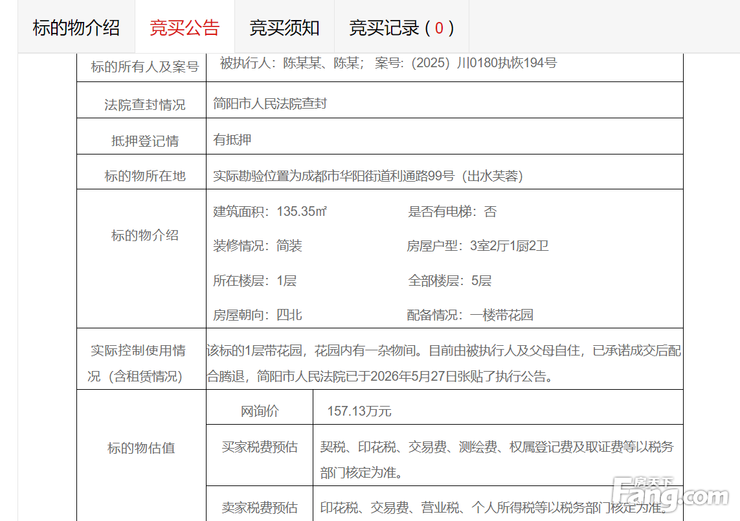
Task: Select the value 有抵押
Action: click(x=232, y=140)
